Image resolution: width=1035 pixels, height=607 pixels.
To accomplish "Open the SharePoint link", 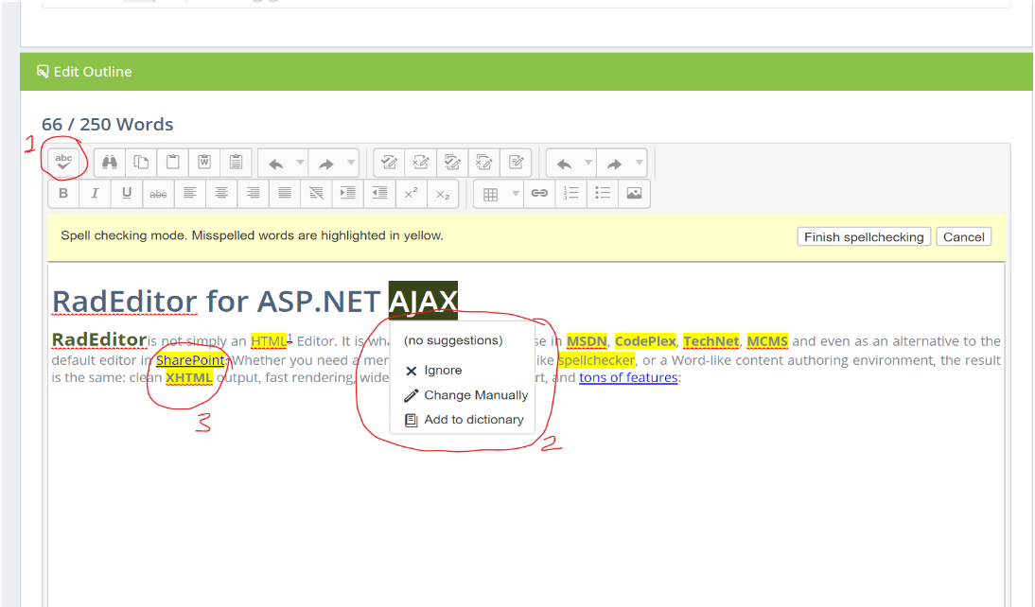I will tap(190, 360).
